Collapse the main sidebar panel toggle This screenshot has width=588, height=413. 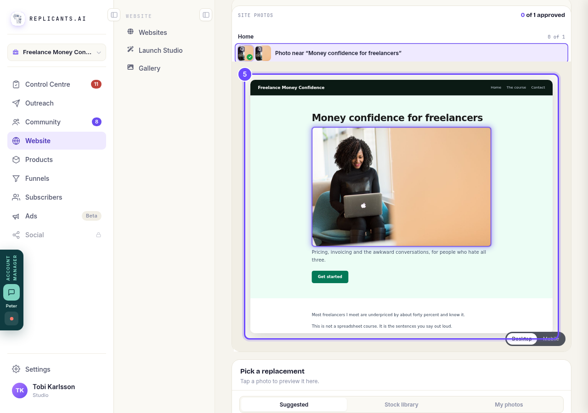[114, 15]
